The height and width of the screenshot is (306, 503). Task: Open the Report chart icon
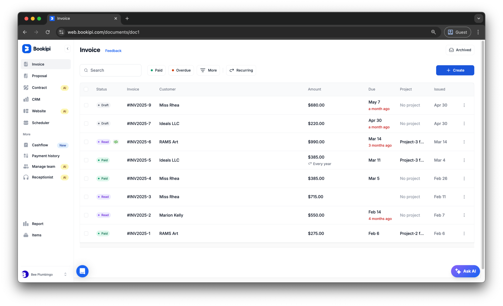(x=26, y=224)
